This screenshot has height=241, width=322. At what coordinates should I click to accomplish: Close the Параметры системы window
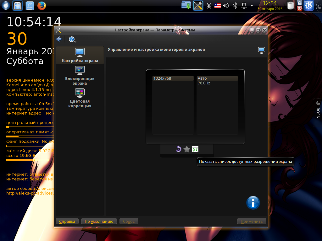tap(264, 30)
